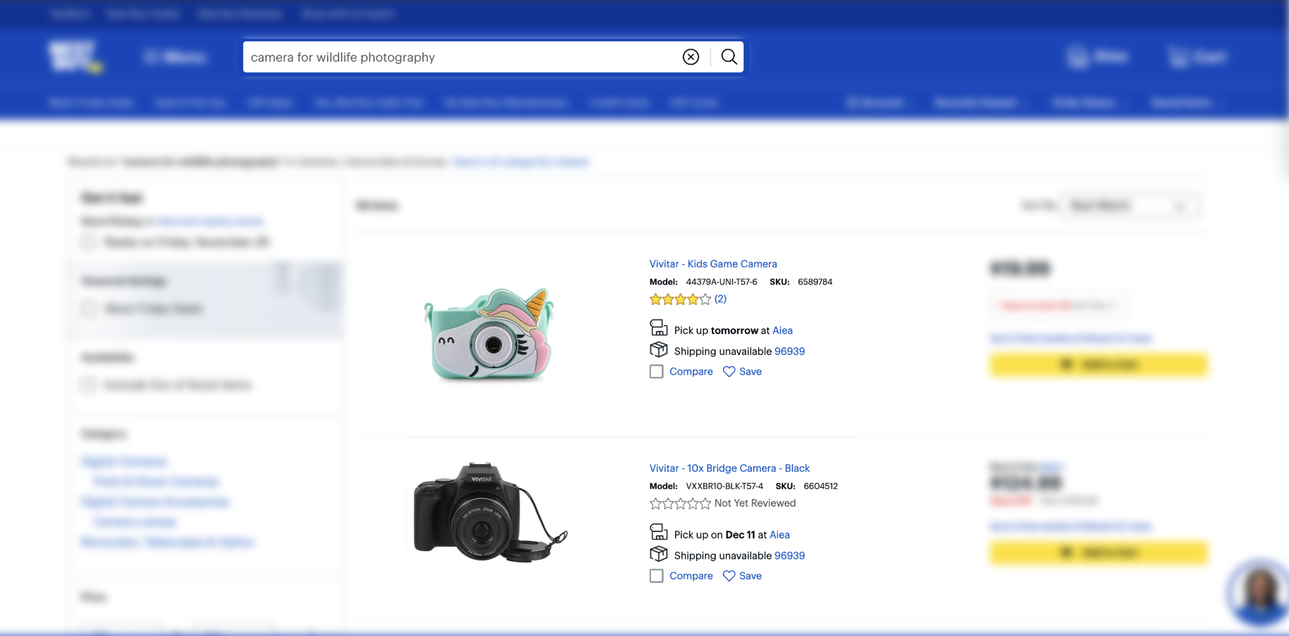Open the Cart in the header

tap(1197, 57)
